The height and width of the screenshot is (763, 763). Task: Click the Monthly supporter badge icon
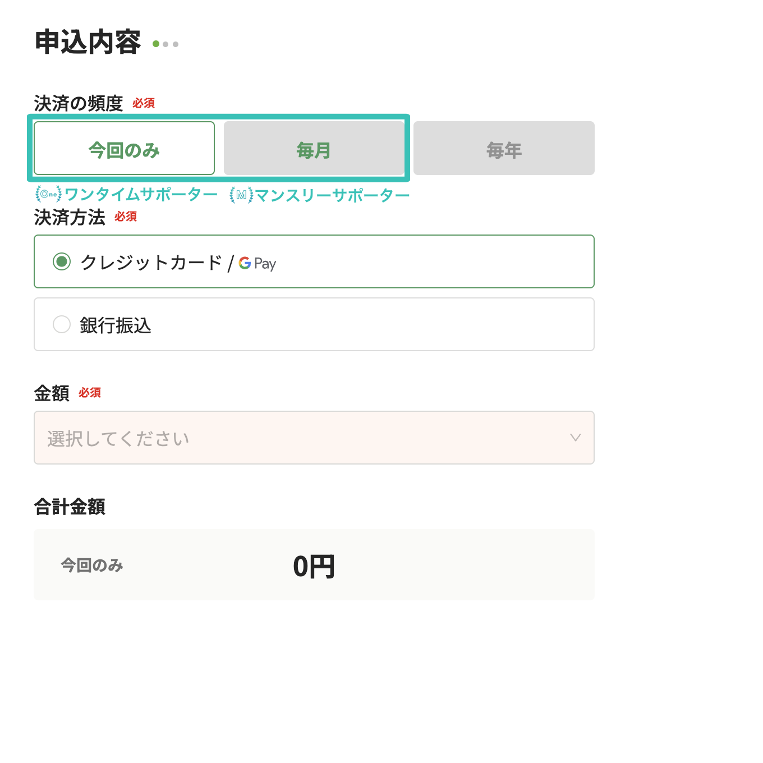pos(241,195)
